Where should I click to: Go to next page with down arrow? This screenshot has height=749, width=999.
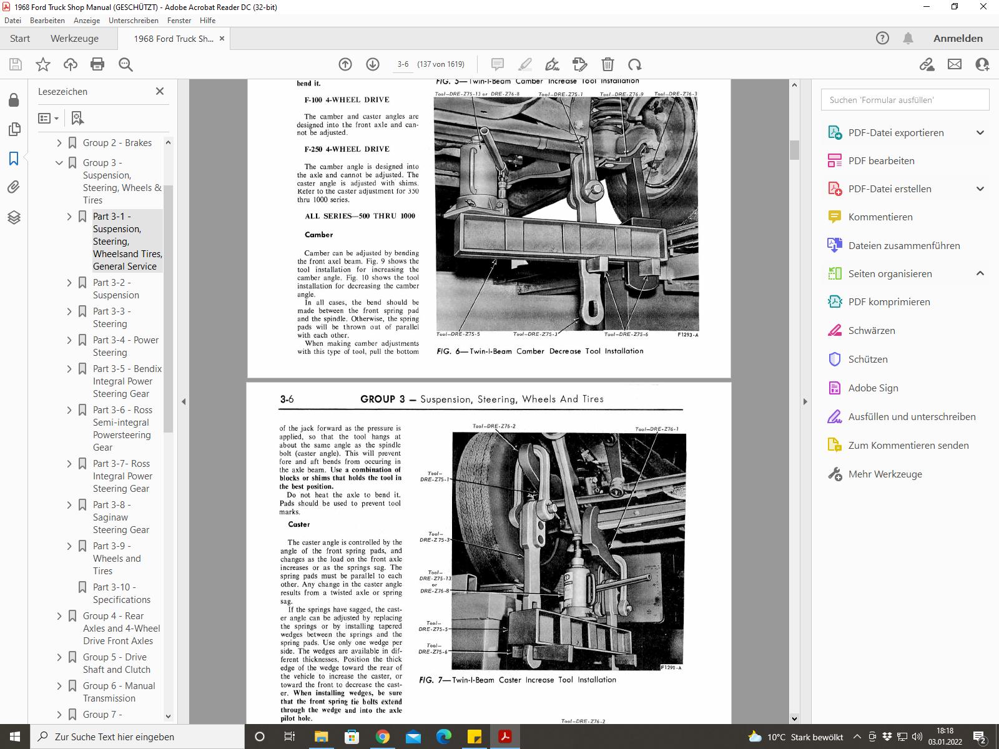click(373, 64)
